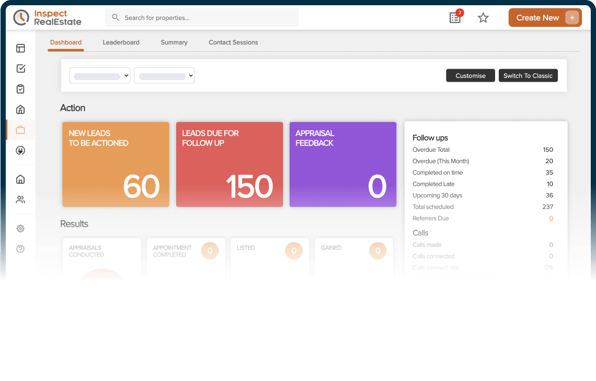Image resolution: width=596 pixels, height=381 pixels.
Task: Open the New Leads To Be Actioned card
Action: tap(116, 164)
